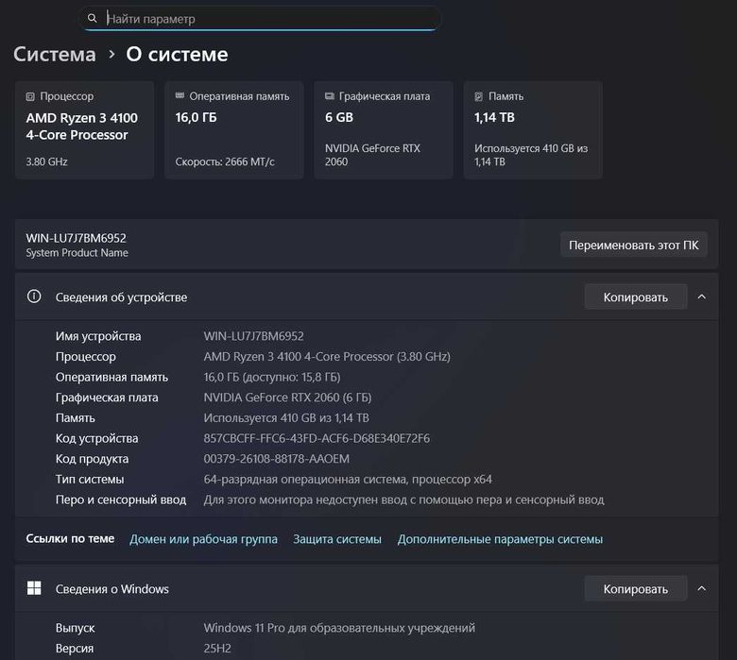This screenshot has height=660, width=737.
Task: Click the info icon near 'Сведения об устройстве'
Action: [x=34, y=296]
